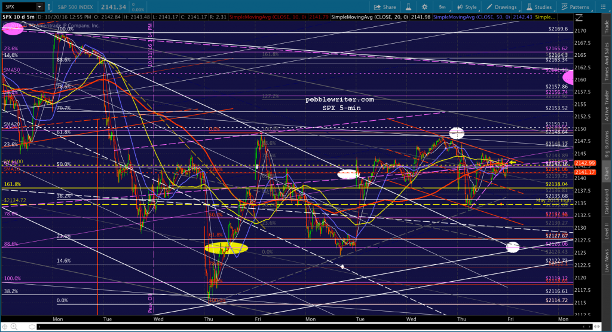
Task: Open the SPX symbol dropdown arrow
Action: coord(39,7)
